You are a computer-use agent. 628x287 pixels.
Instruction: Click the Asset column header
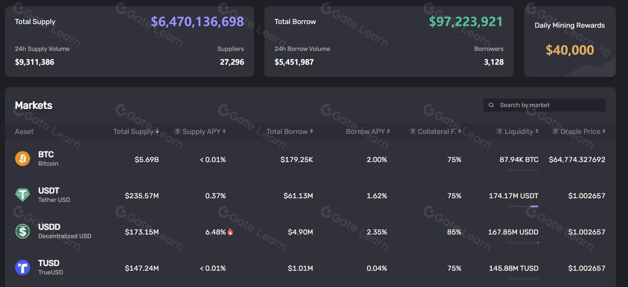[24, 131]
